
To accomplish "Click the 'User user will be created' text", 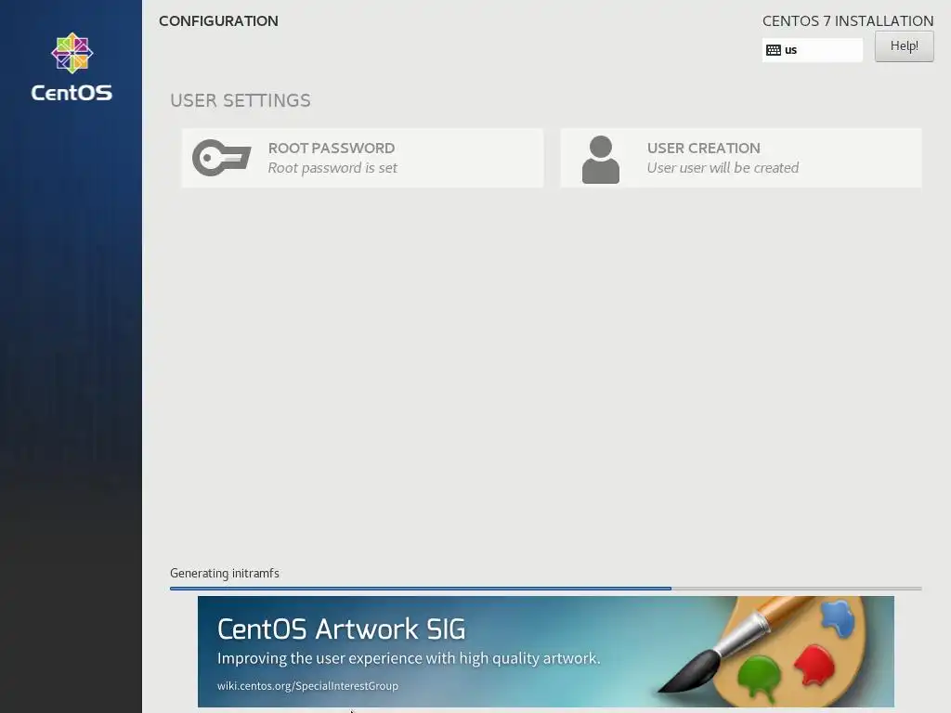I will pos(723,168).
